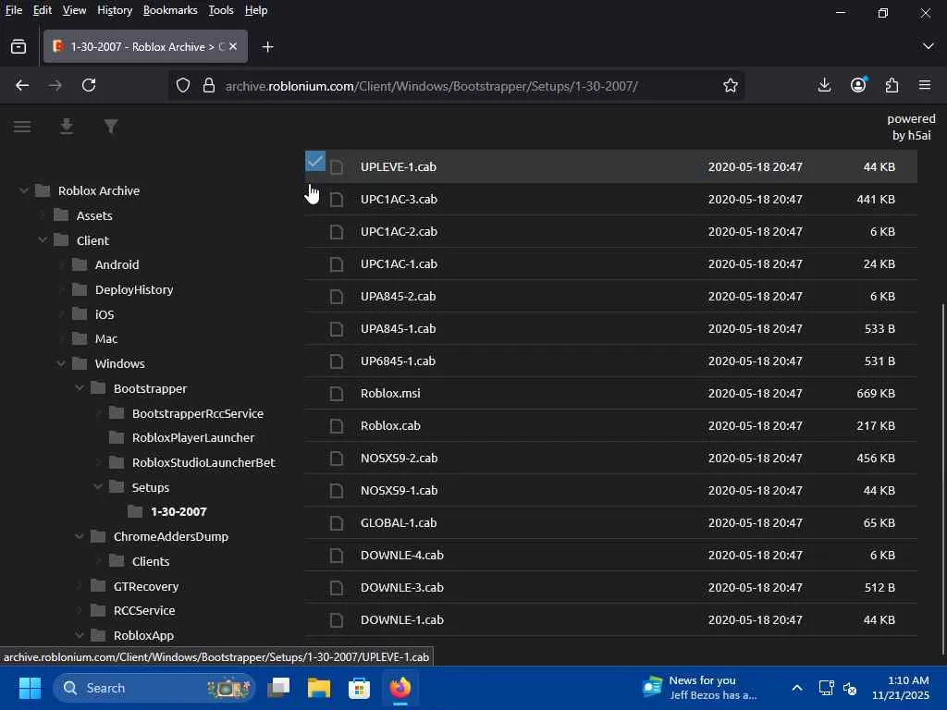
Task: Click the file icon next to GLOBAL-1.cab
Action: click(x=337, y=523)
